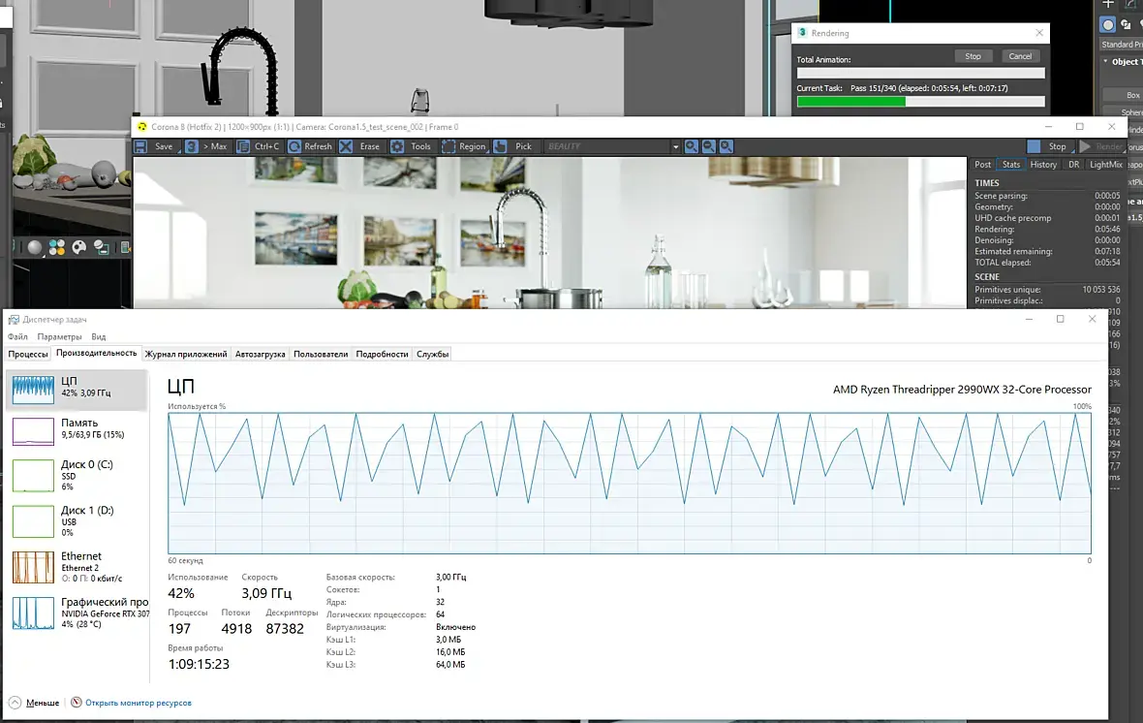Click Erase in Corona frame buffer
The width and height of the screenshot is (1143, 723).
(360, 146)
